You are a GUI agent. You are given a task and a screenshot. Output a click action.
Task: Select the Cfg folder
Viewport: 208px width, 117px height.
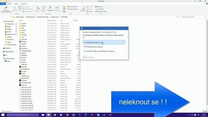pos(22,28)
